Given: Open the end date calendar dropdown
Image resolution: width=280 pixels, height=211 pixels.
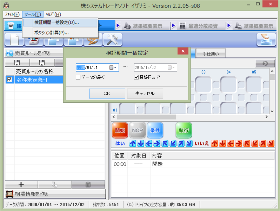Looking at the screenshot, I should click(171, 68).
